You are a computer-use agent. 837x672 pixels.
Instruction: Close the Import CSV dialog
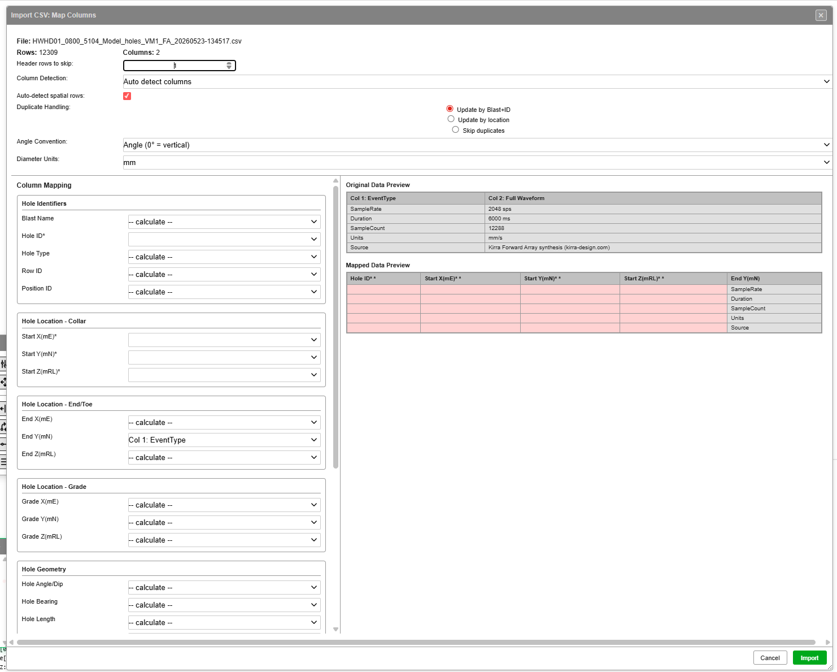point(821,15)
